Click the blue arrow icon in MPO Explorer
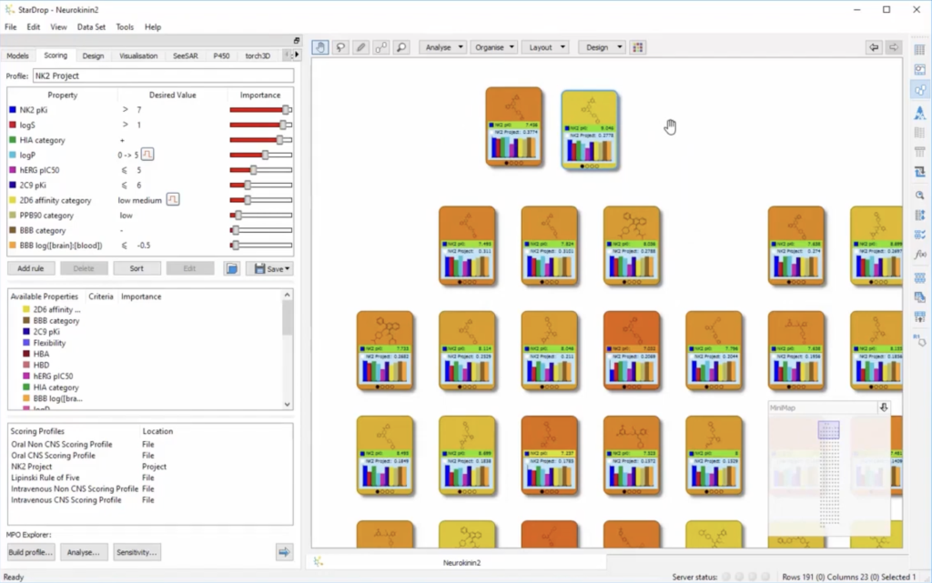The image size is (932, 583). point(284,552)
